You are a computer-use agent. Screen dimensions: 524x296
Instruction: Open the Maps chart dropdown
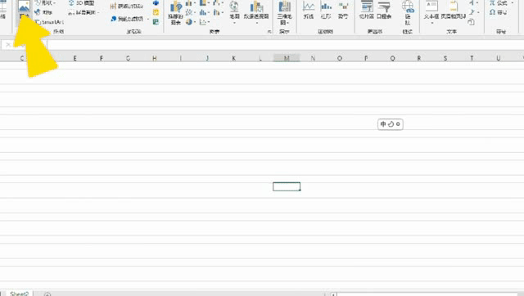(234, 13)
